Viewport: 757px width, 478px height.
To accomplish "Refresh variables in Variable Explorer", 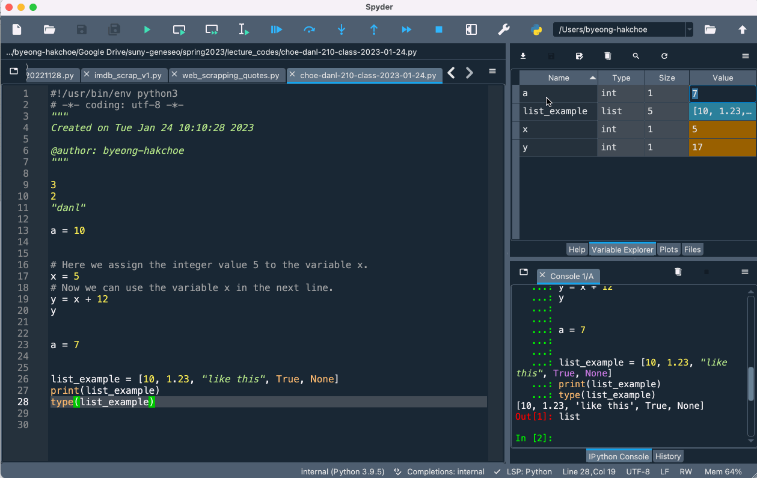I will coord(664,56).
